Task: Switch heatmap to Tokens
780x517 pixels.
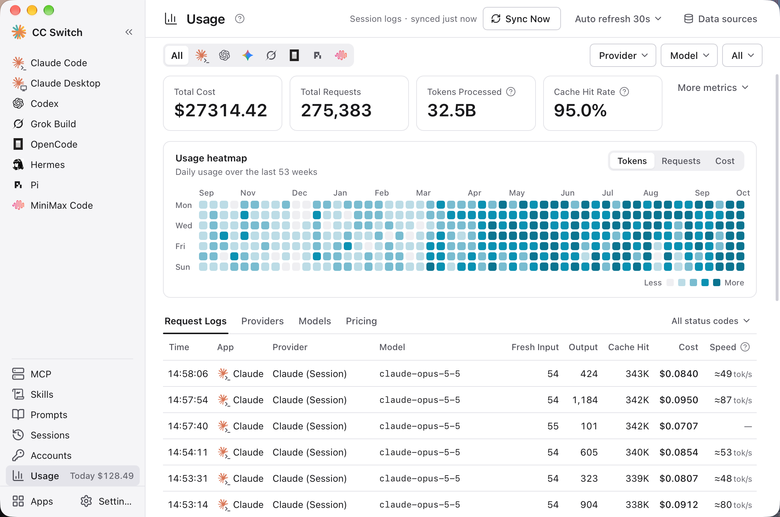Action: point(632,161)
